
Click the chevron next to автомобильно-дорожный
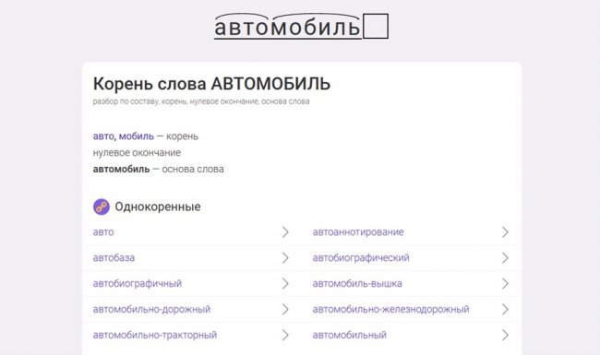tap(285, 309)
